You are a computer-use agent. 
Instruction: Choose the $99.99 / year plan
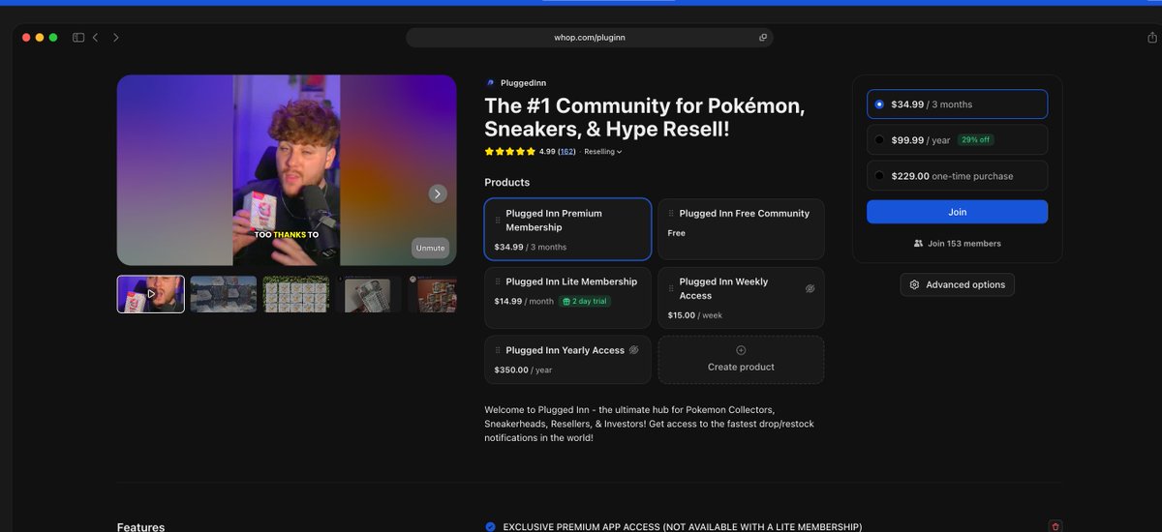[x=957, y=139]
